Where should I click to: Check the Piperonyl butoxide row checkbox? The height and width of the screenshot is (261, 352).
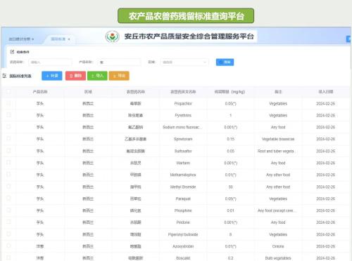tap(8, 234)
